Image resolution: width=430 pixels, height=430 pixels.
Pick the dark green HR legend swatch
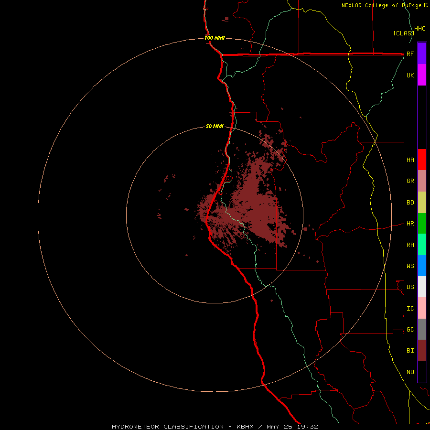coord(422,224)
